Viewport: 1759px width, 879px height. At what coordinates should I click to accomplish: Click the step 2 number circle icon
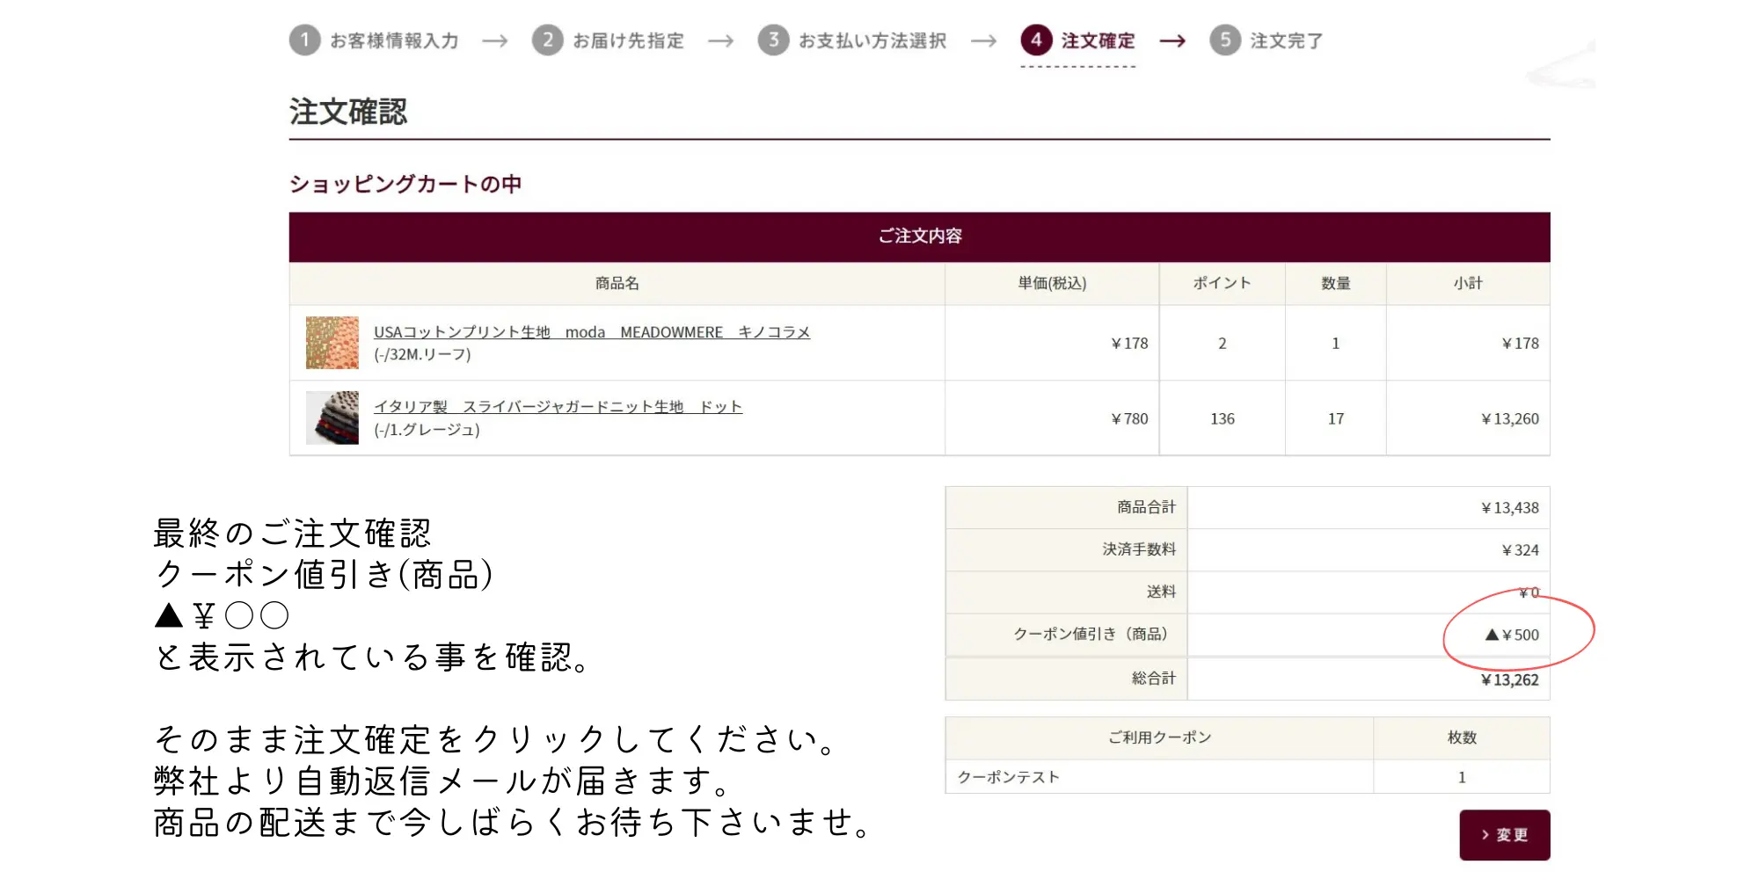[x=547, y=40]
